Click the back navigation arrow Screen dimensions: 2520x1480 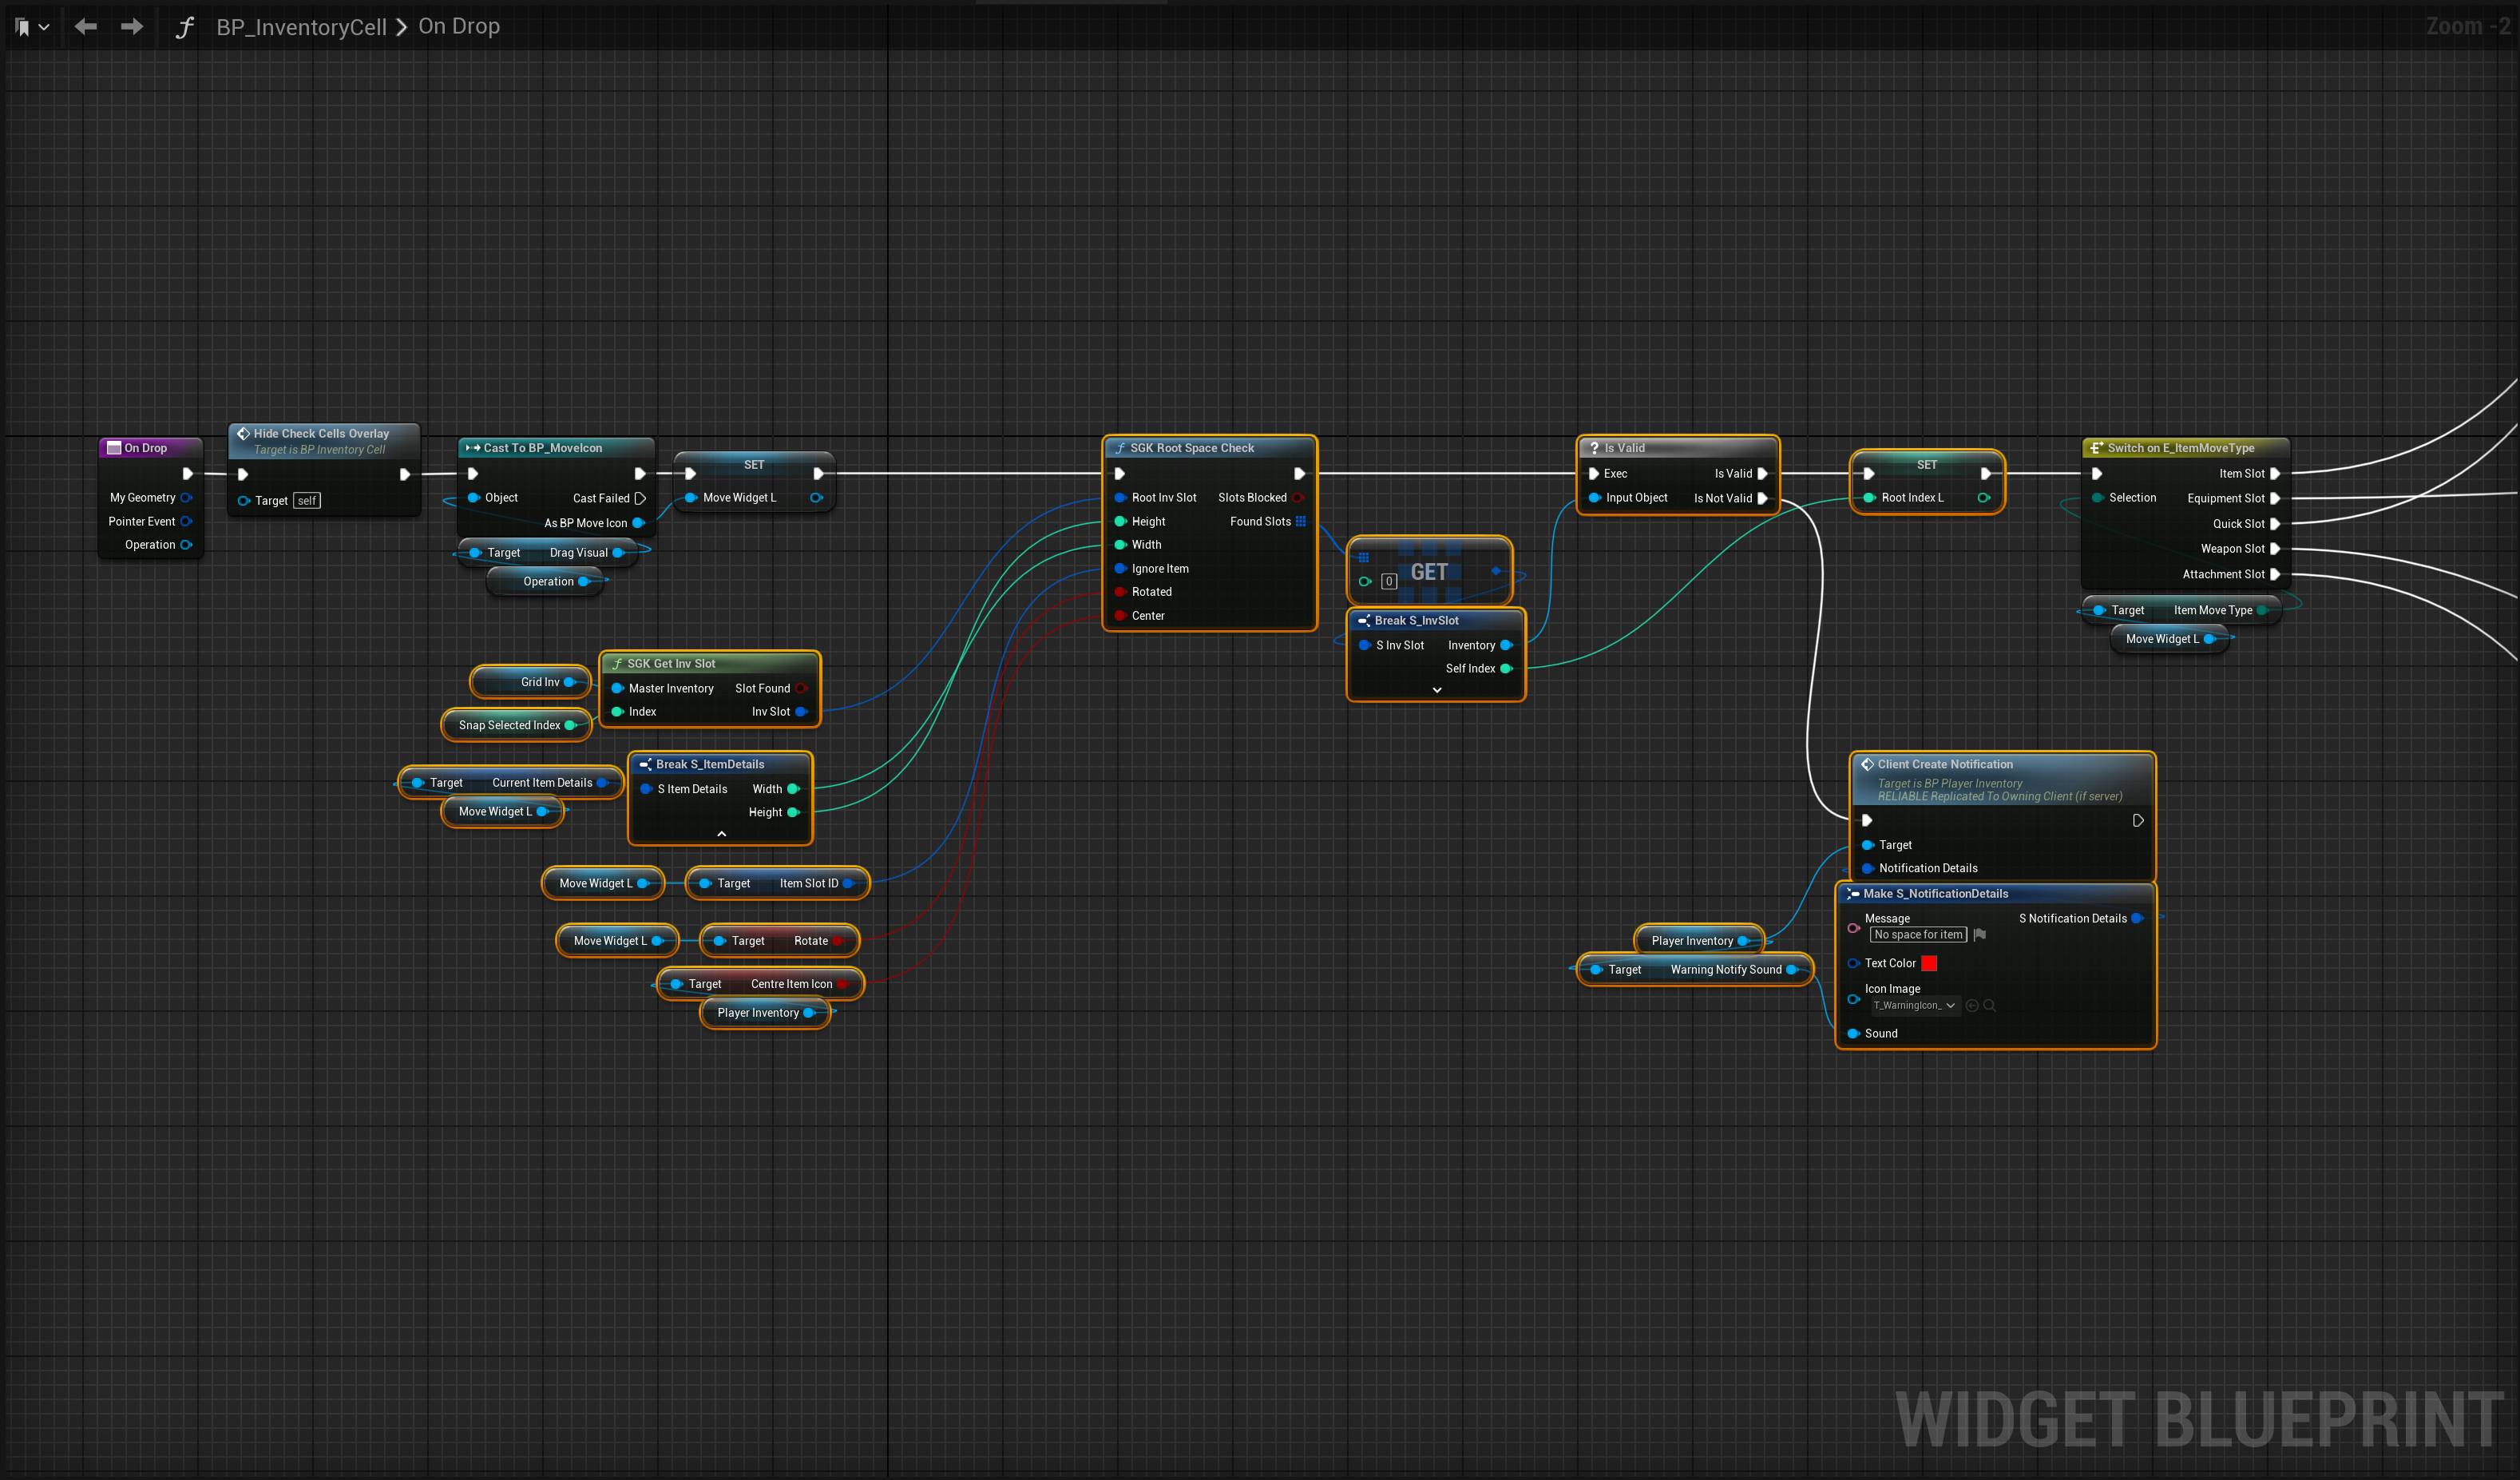click(86, 27)
